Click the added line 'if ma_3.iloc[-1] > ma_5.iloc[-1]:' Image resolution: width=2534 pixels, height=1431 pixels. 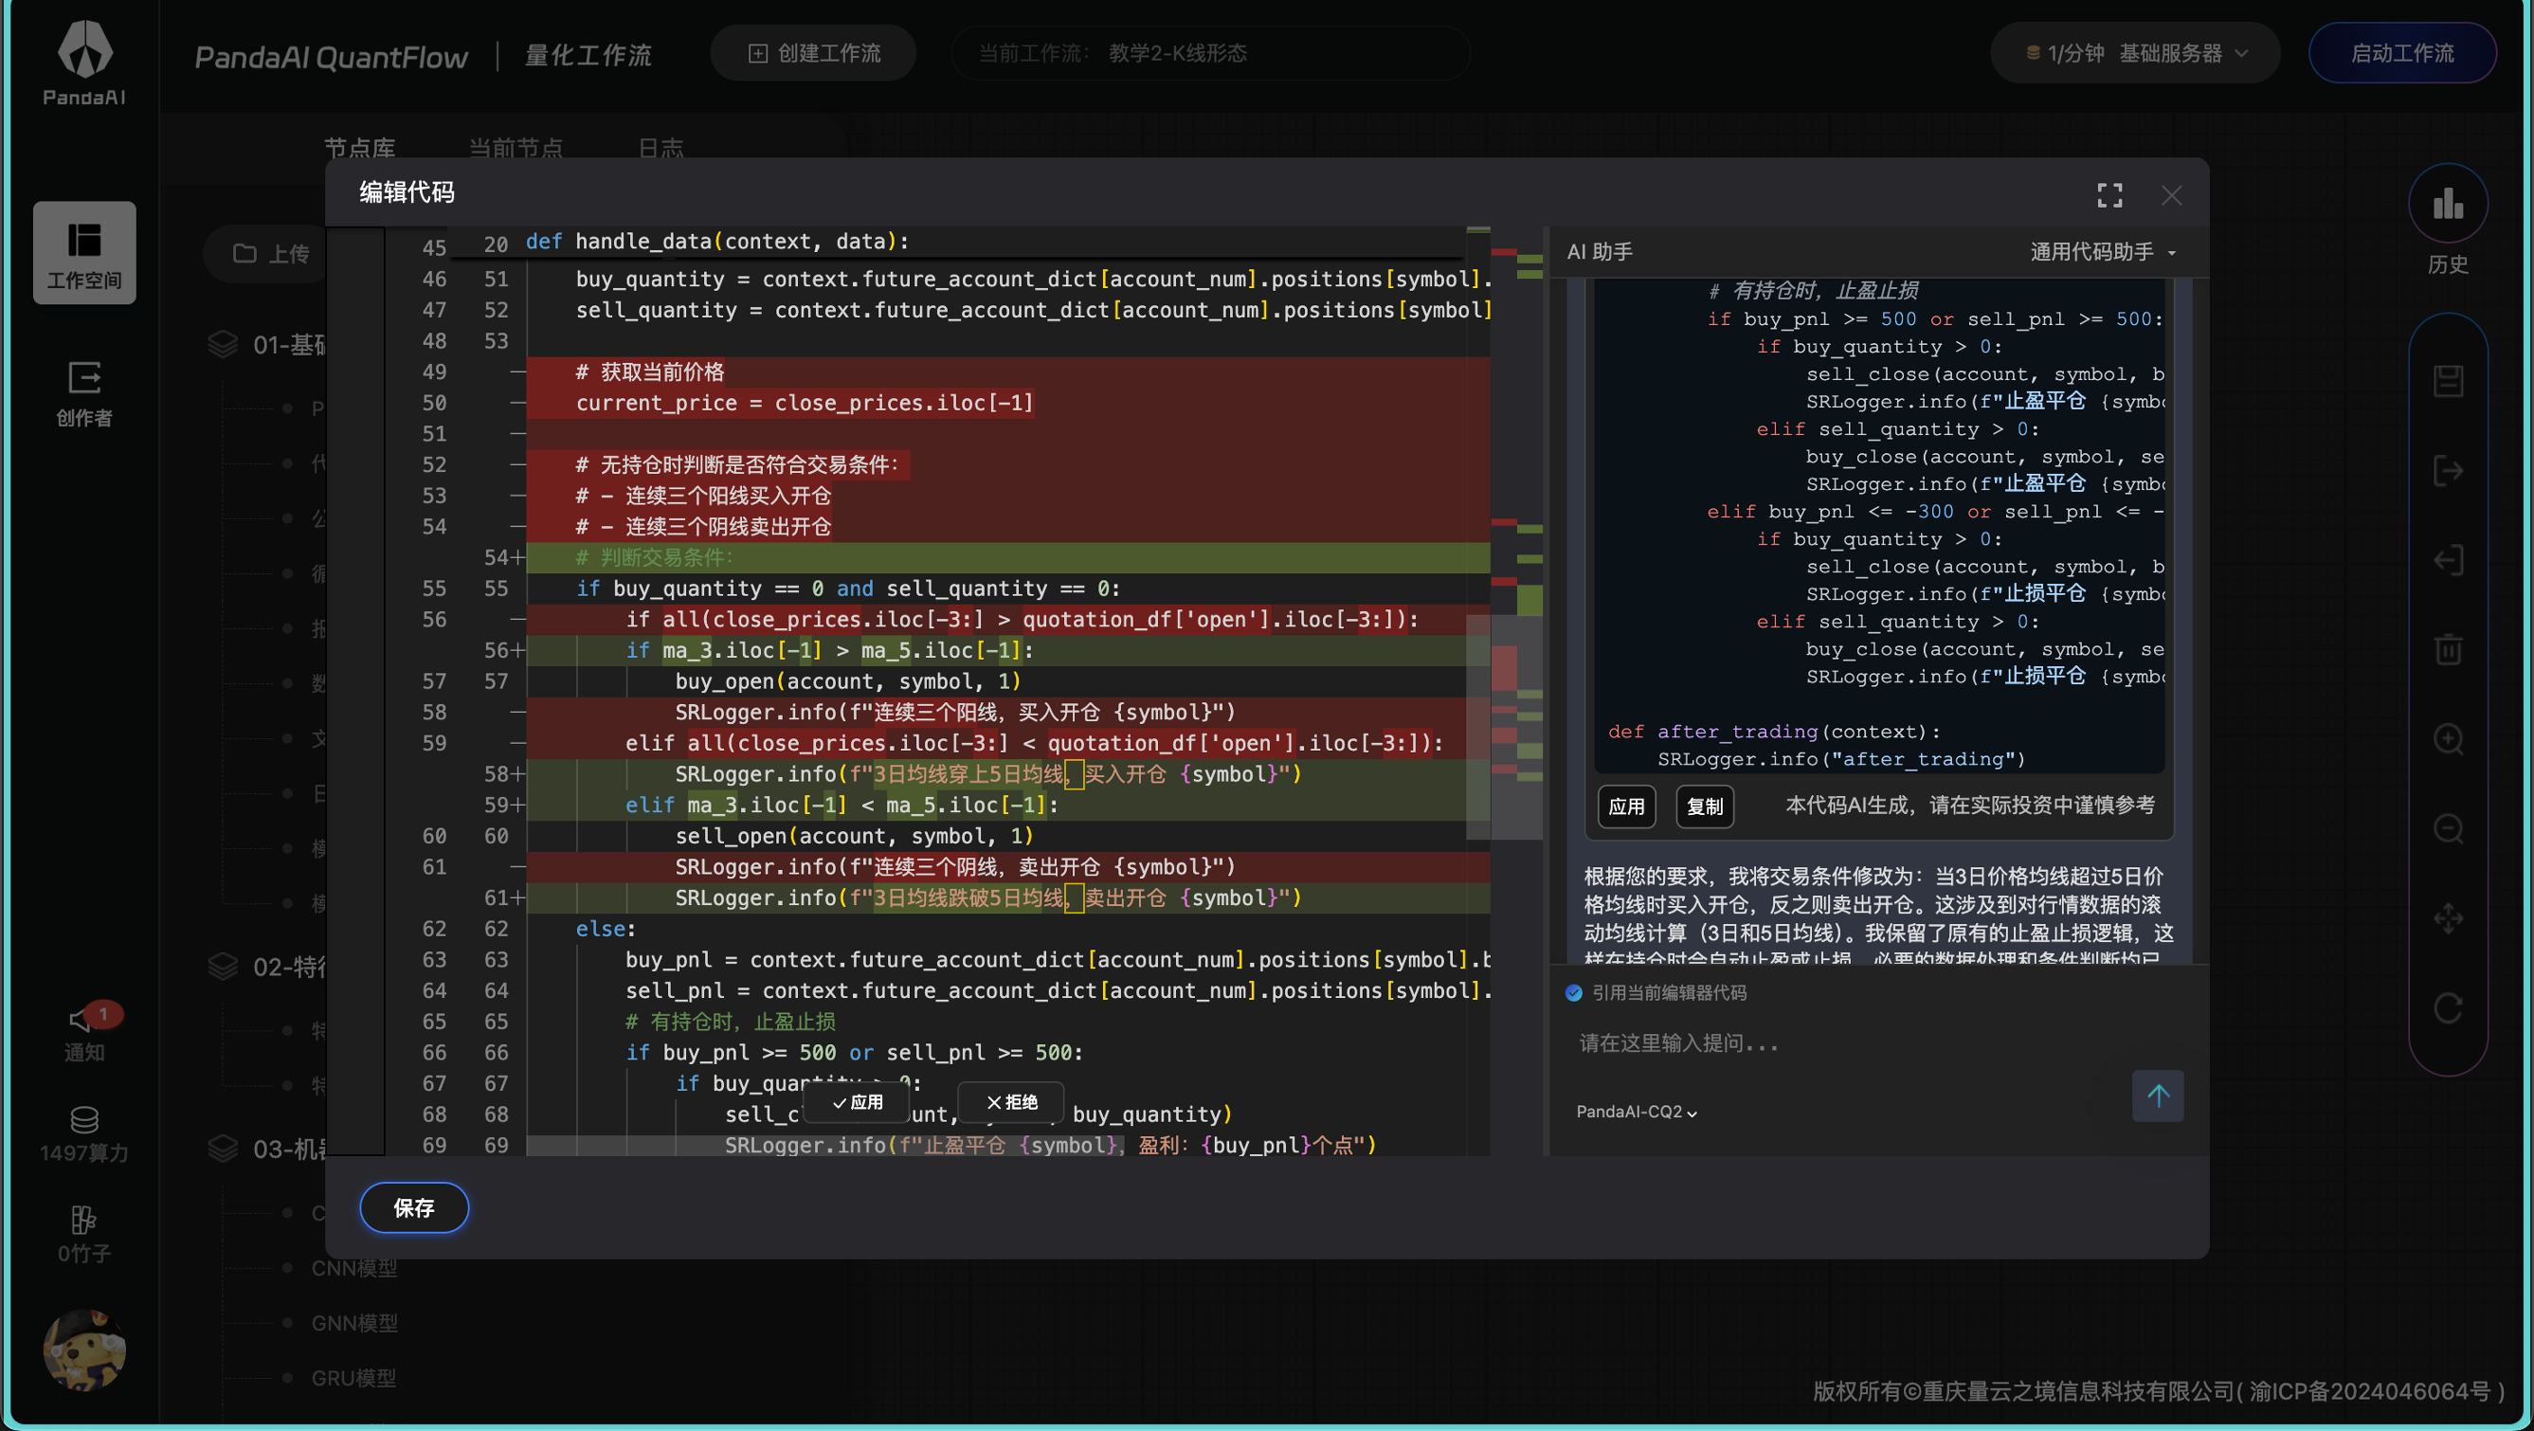tap(830, 650)
